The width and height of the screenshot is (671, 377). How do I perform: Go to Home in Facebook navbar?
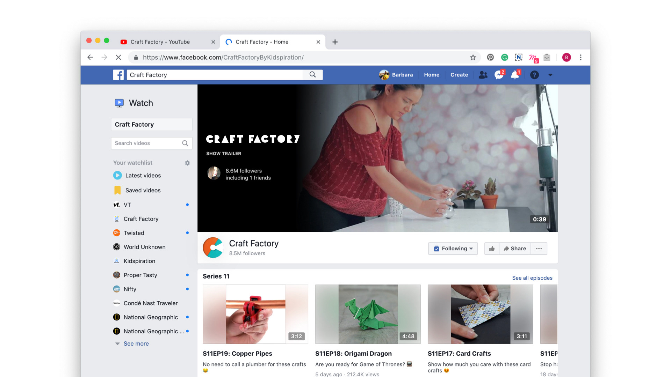click(x=432, y=75)
